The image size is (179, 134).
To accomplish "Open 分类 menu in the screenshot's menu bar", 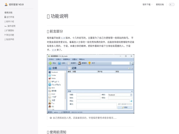I will [x=58, y=59].
